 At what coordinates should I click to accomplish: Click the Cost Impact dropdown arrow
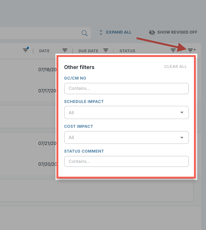click(182, 138)
